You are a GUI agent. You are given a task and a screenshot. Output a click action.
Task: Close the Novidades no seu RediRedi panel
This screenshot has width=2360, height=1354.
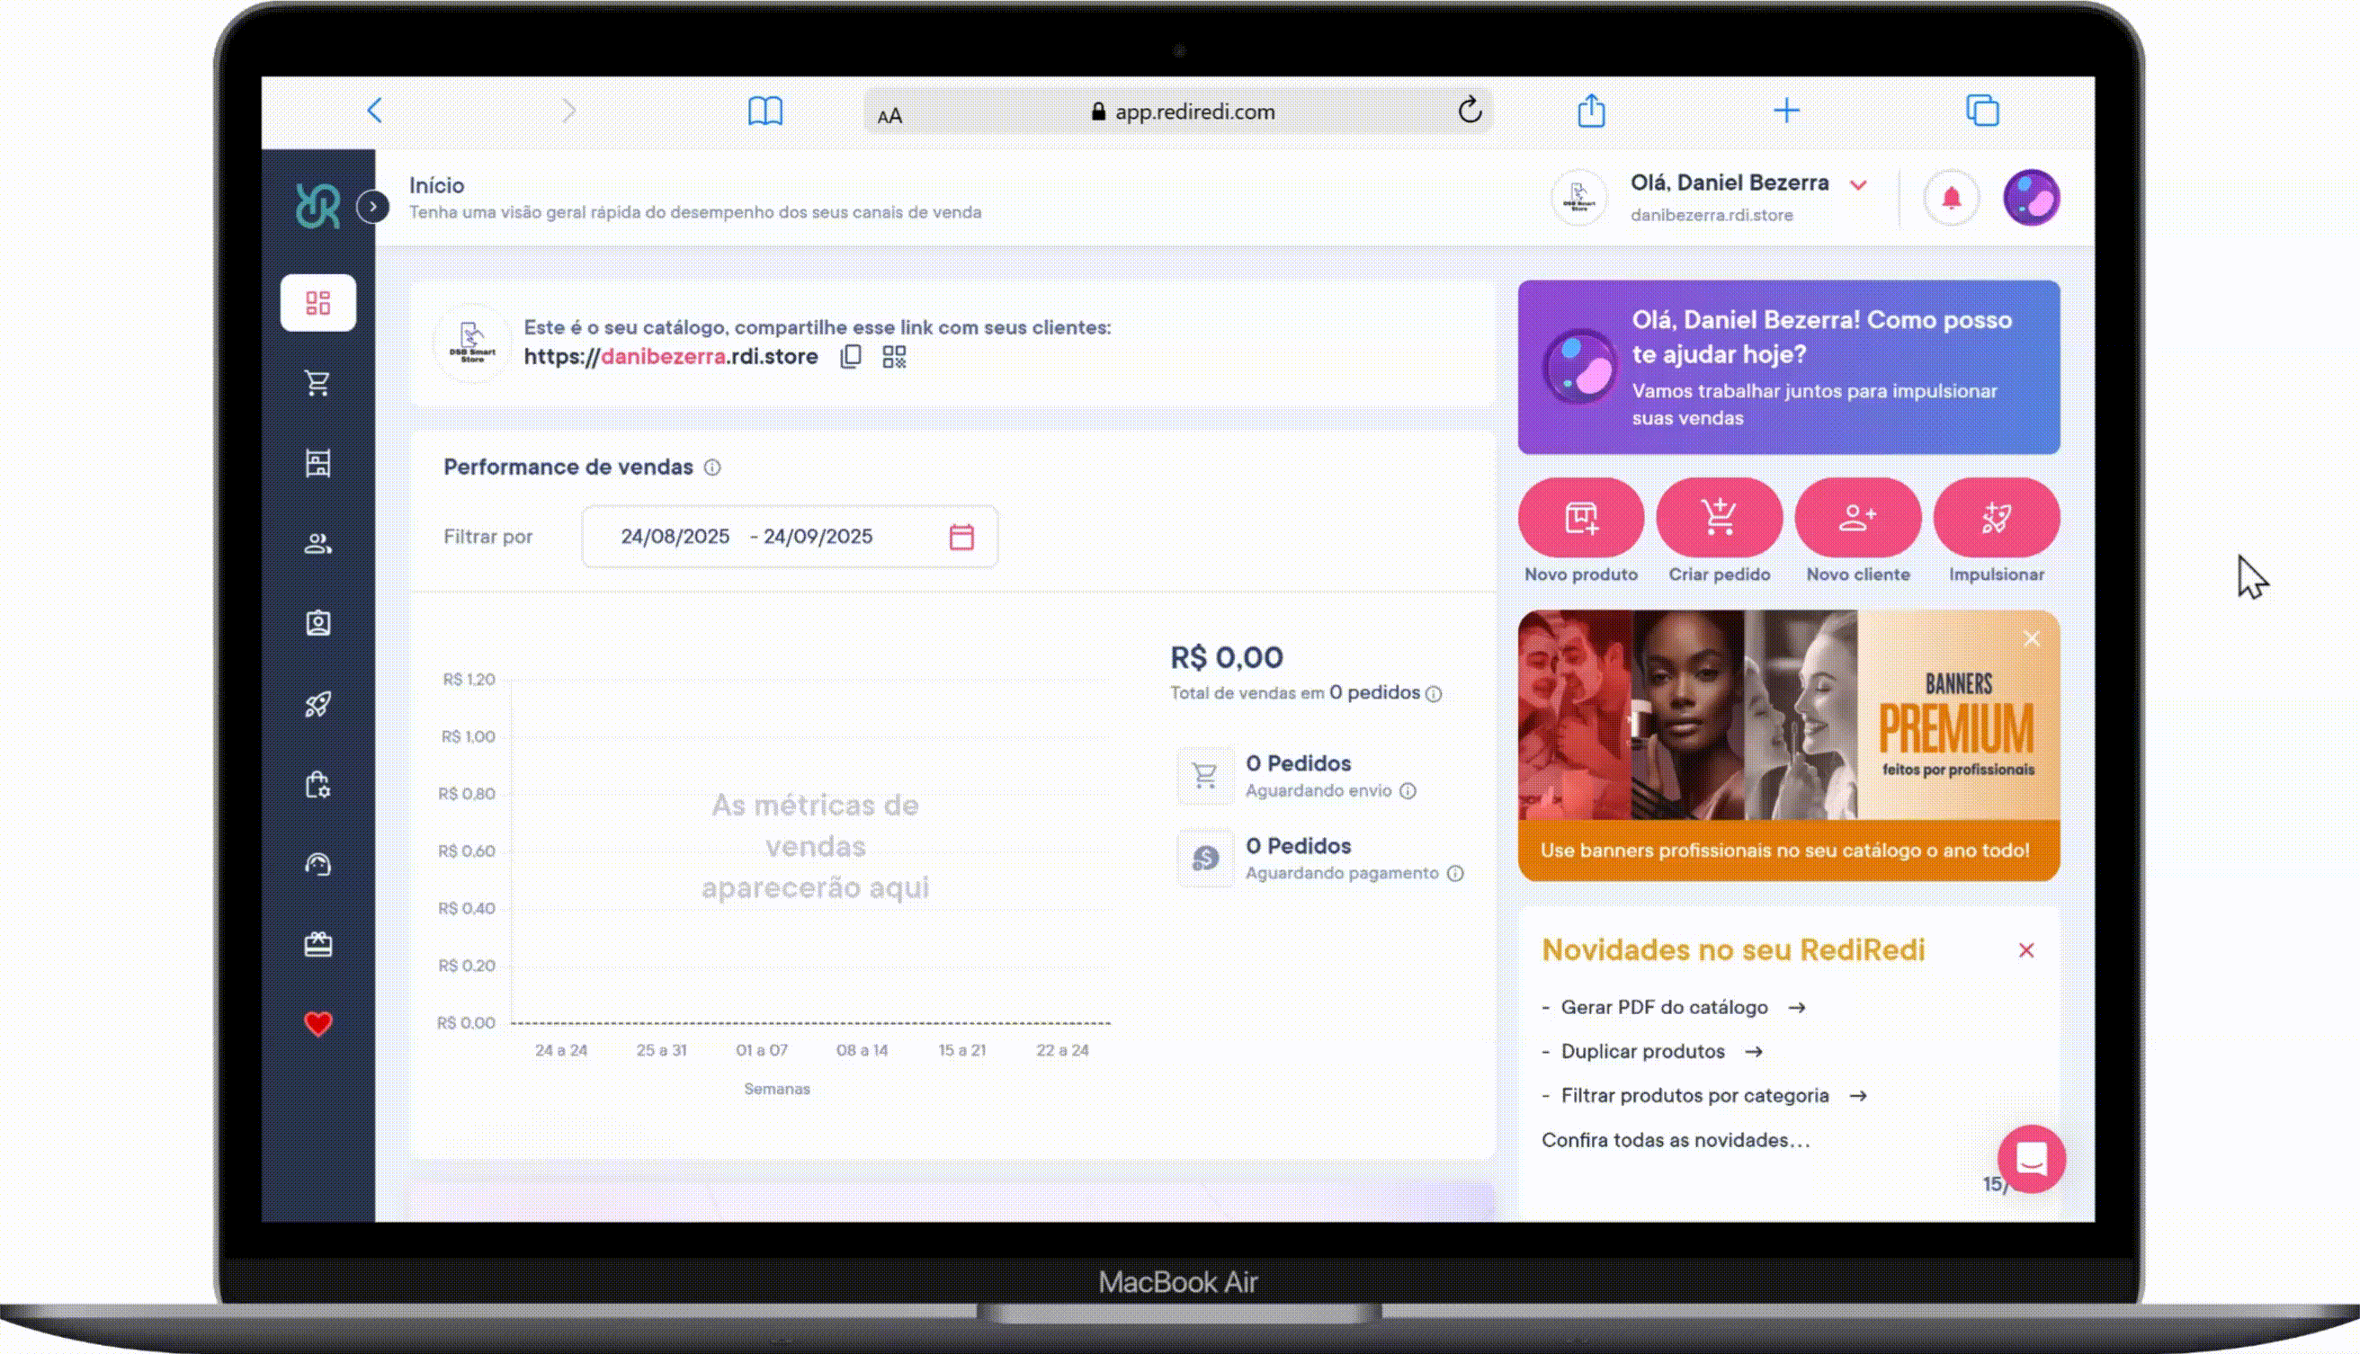tap(2025, 950)
